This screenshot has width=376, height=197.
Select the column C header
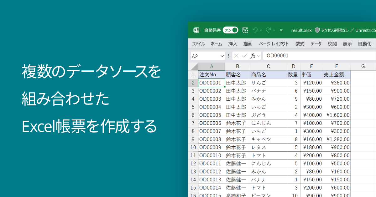click(x=269, y=66)
